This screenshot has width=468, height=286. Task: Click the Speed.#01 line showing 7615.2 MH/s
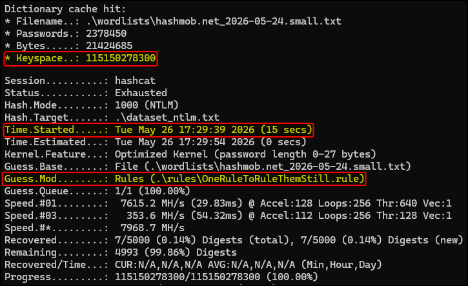click(228, 203)
